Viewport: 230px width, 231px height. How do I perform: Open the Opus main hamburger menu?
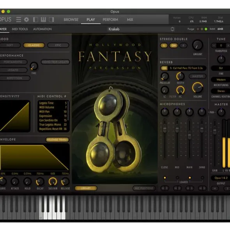pyautogui.click(x=19, y=20)
